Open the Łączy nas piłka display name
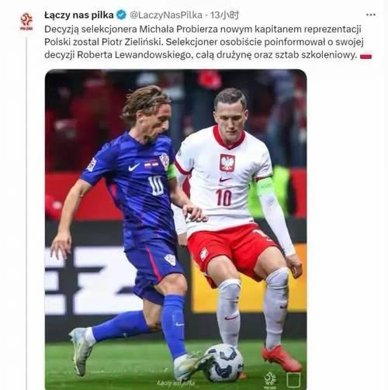 79,15
